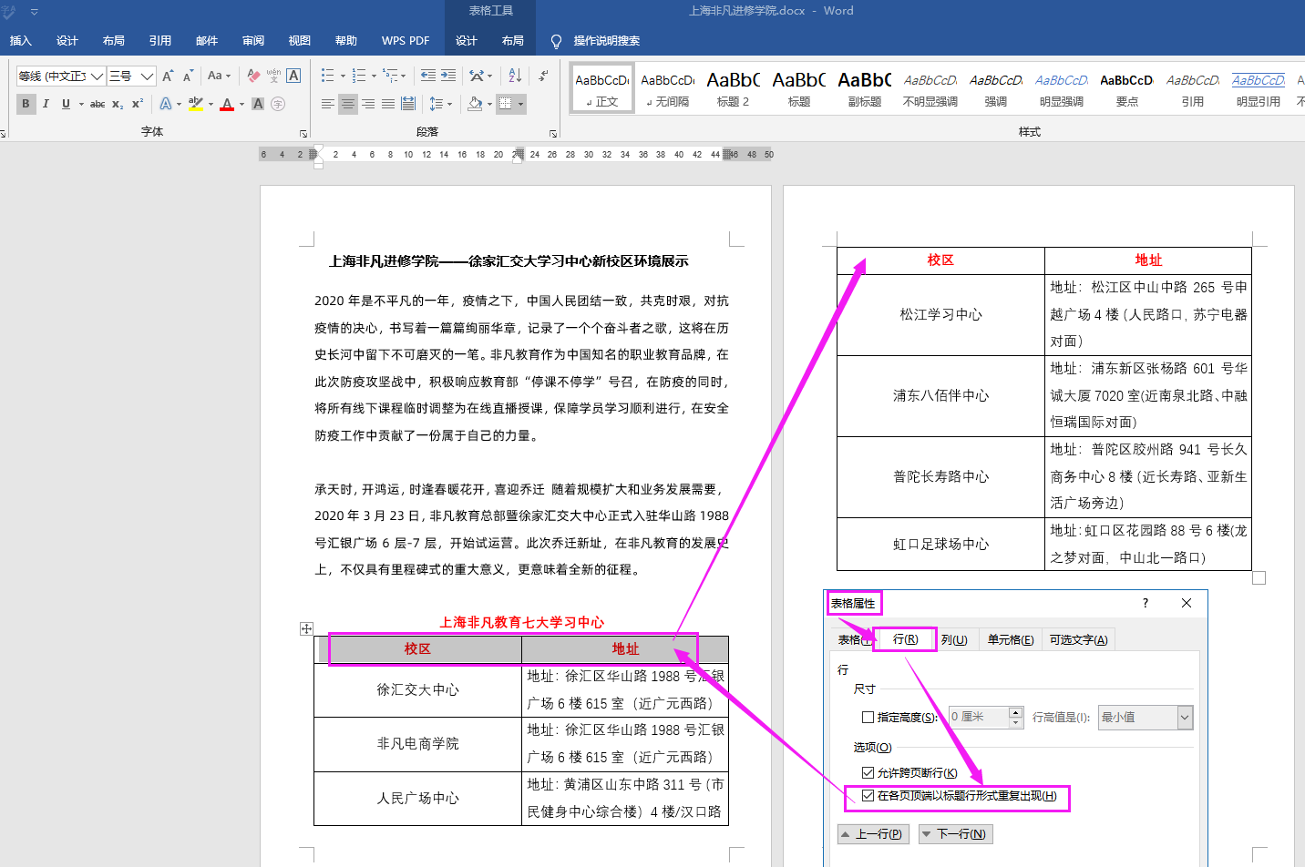
Task: Show or hide paragraph marks
Action: point(543,76)
